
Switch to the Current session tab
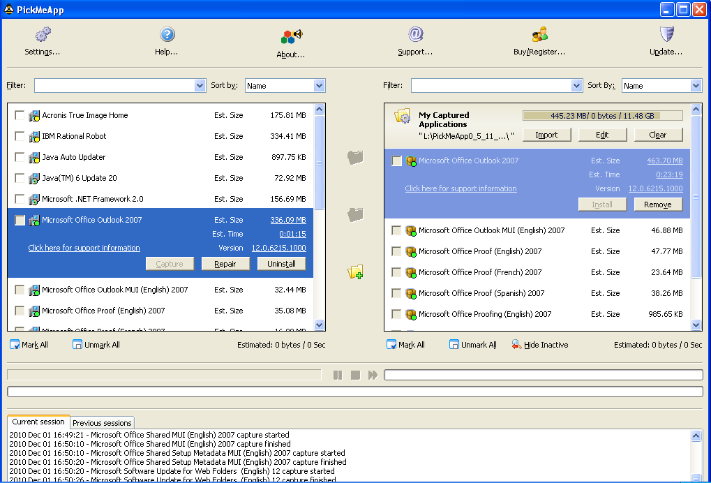point(38,422)
